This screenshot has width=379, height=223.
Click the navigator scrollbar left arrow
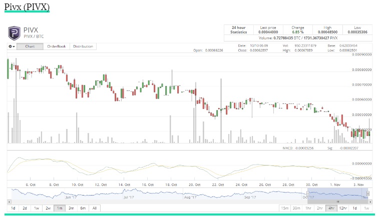click(9, 201)
